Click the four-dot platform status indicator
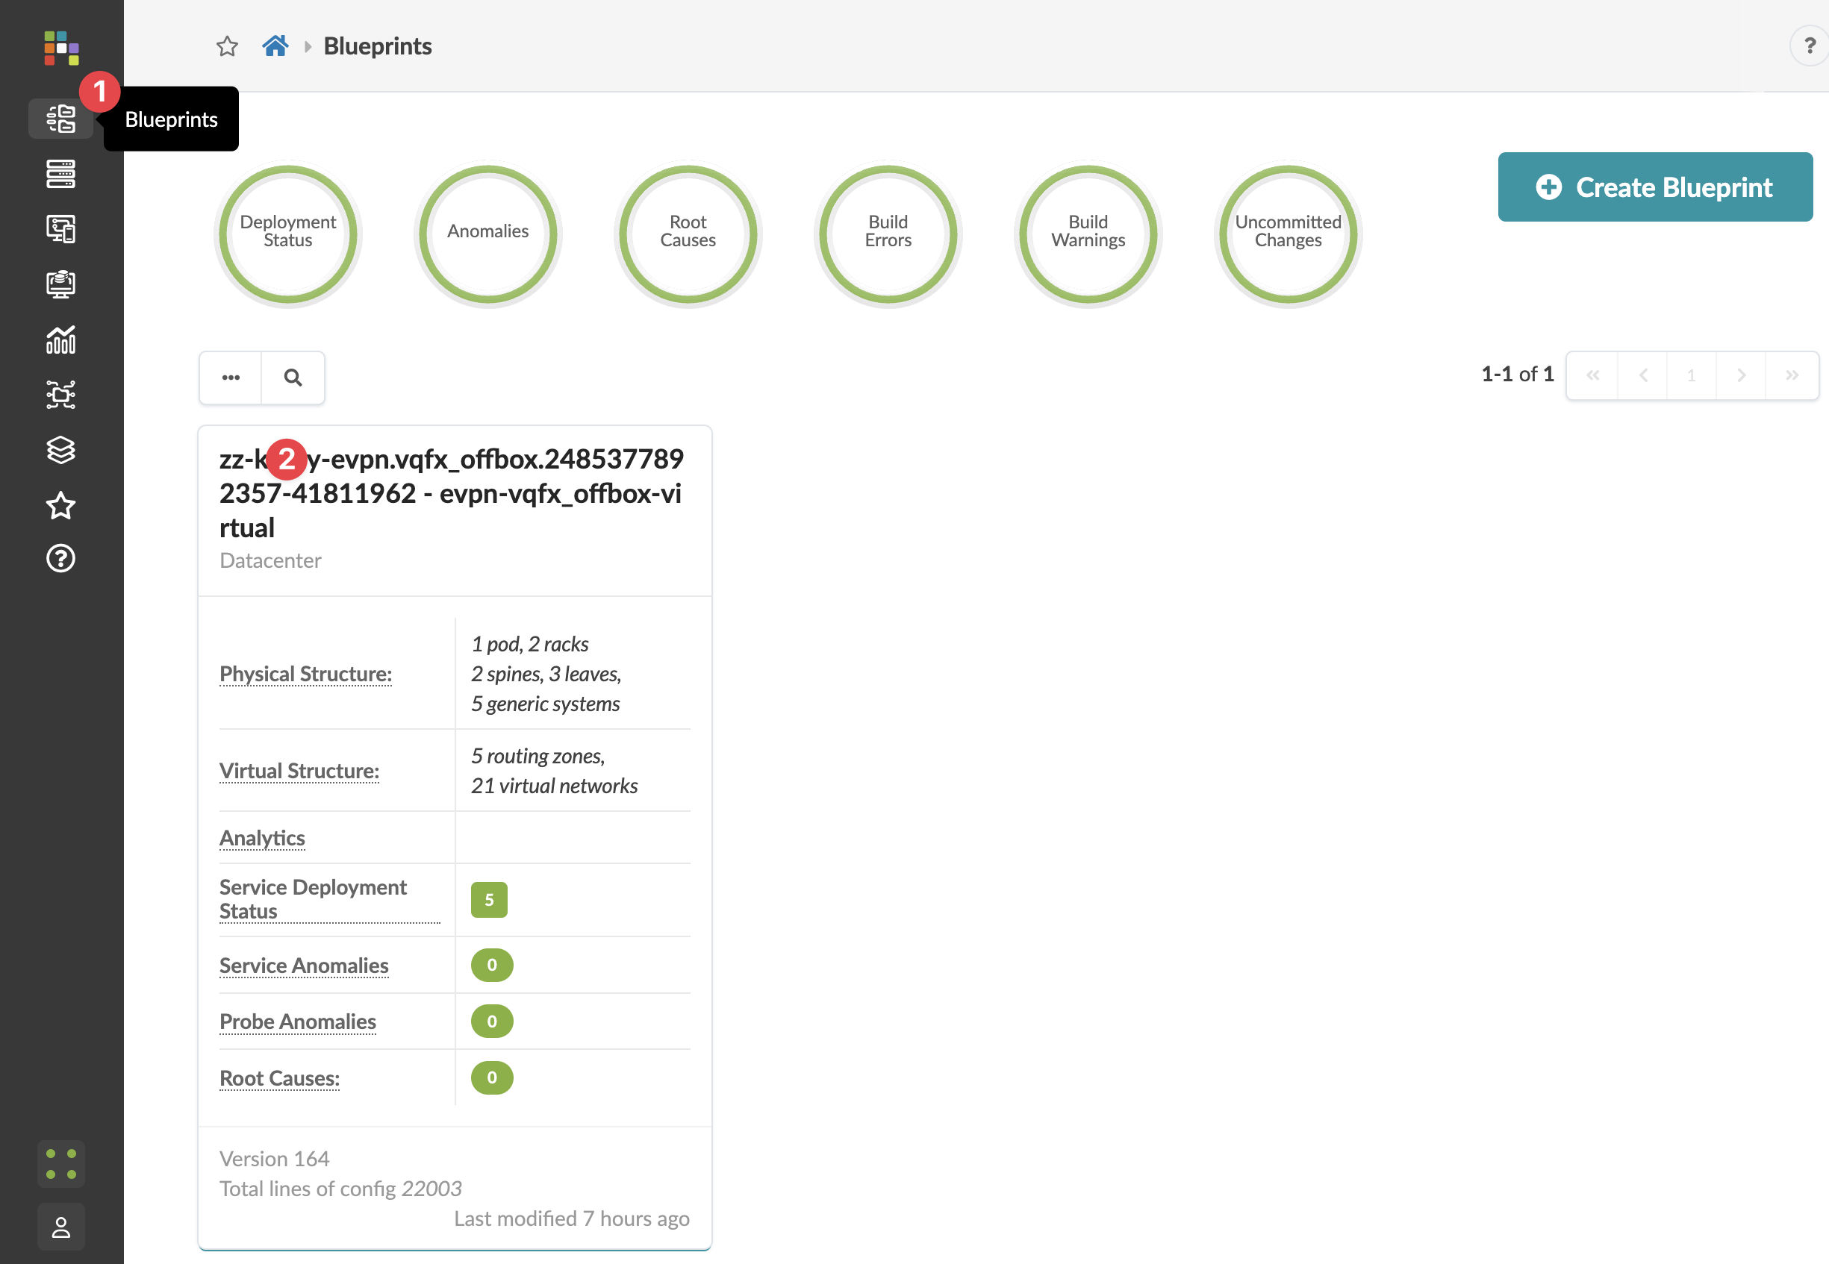 (60, 1163)
